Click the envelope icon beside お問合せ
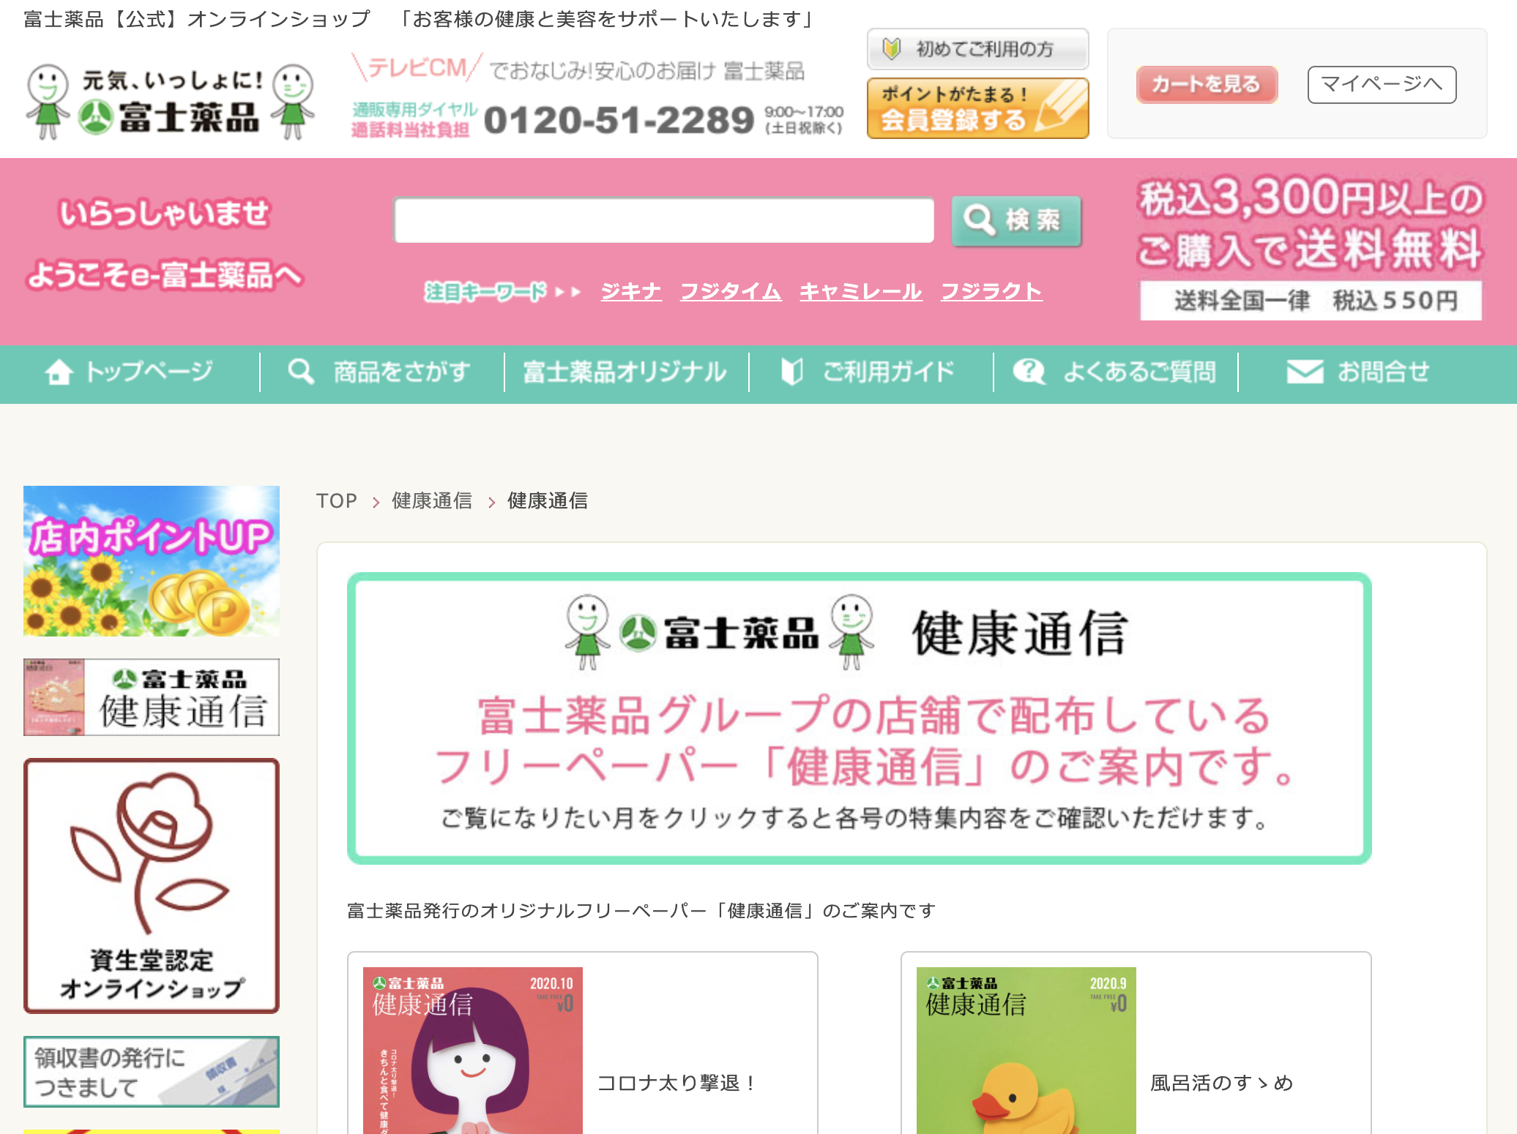Screen dimensions: 1517x1134 1305,372
